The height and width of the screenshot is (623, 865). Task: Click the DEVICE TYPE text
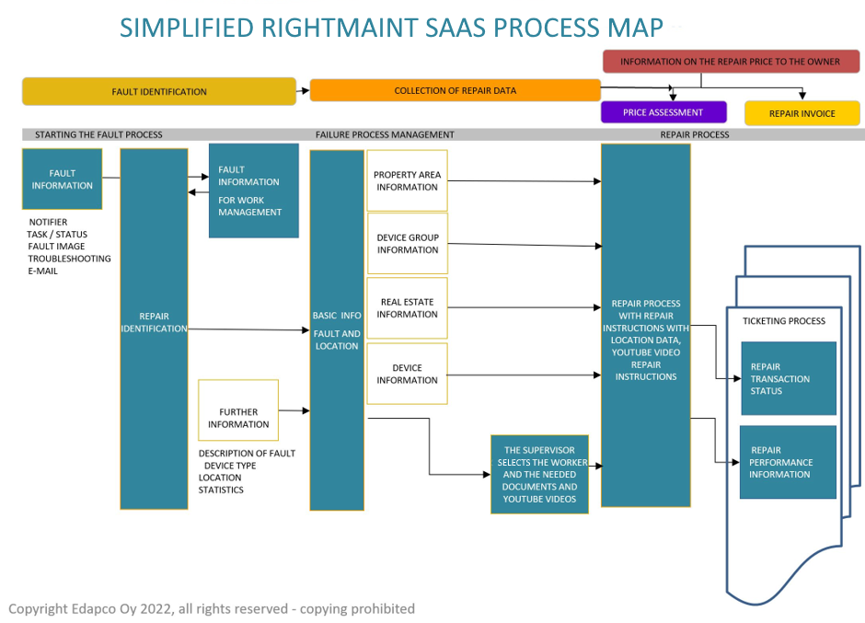point(230,466)
